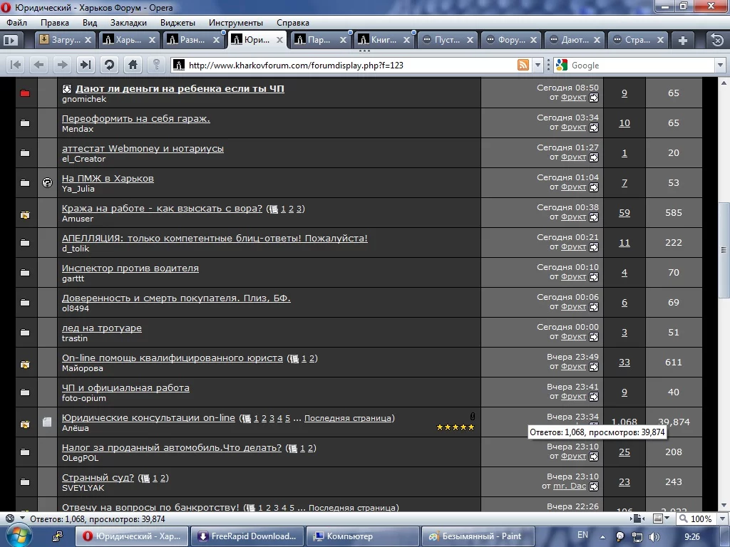This screenshot has height=547, width=730.
Task: Open Компьютер window from the taskbar
Action: tap(363, 536)
